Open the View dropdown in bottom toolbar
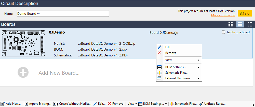The image size is (255, 107). tap(132, 104)
